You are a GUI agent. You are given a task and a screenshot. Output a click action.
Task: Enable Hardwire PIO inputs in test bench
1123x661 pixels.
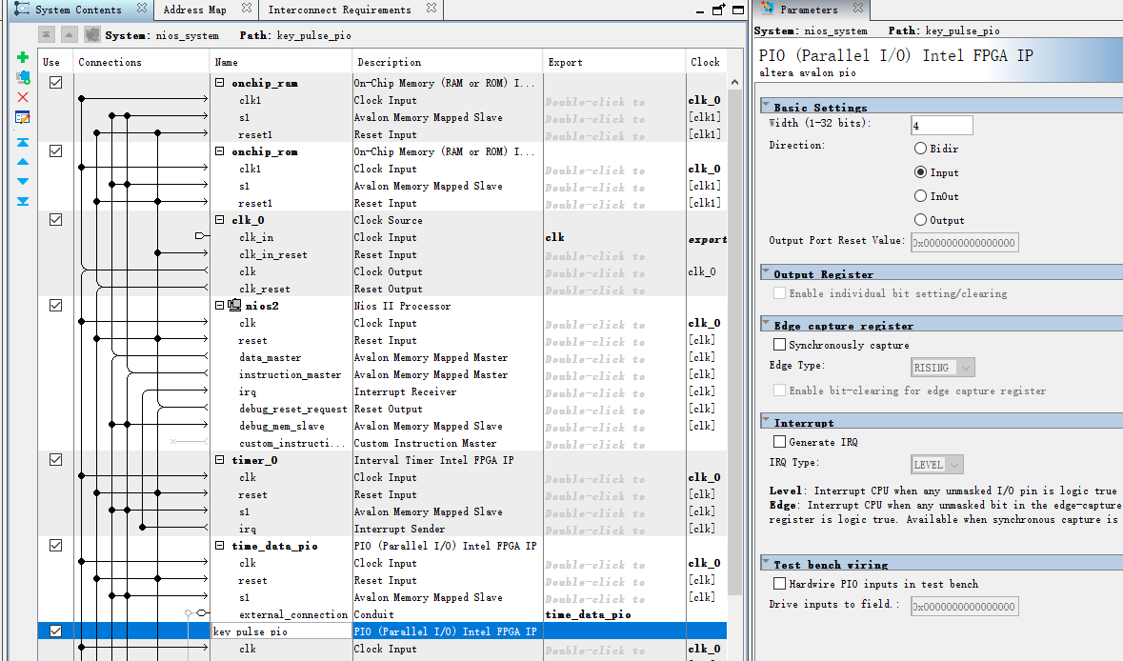(x=779, y=584)
